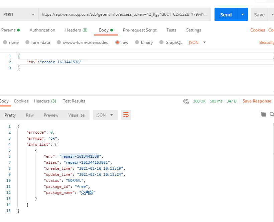Viewport: 274px width, 222px height.
Task: Open the request Headers (8) tab
Action: point(77,30)
